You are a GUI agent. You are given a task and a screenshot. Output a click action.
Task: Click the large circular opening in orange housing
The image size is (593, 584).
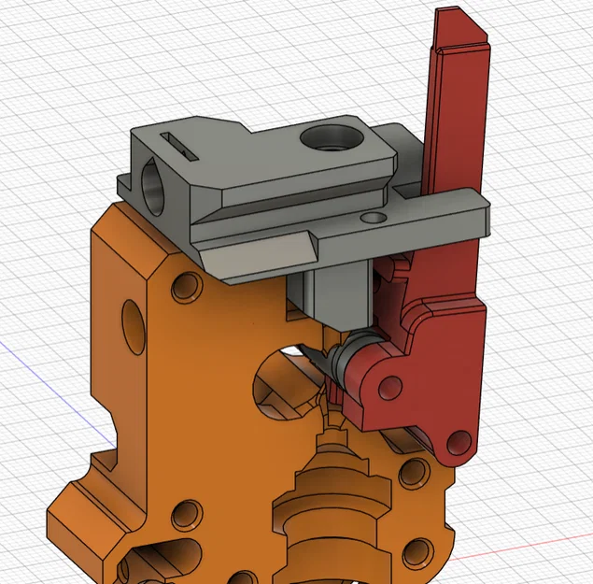pos(288,382)
